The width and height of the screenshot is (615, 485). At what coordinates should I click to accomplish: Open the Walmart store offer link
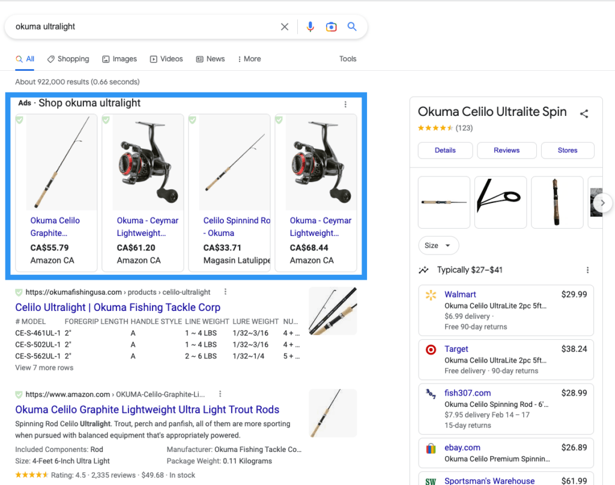pyautogui.click(x=460, y=295)
